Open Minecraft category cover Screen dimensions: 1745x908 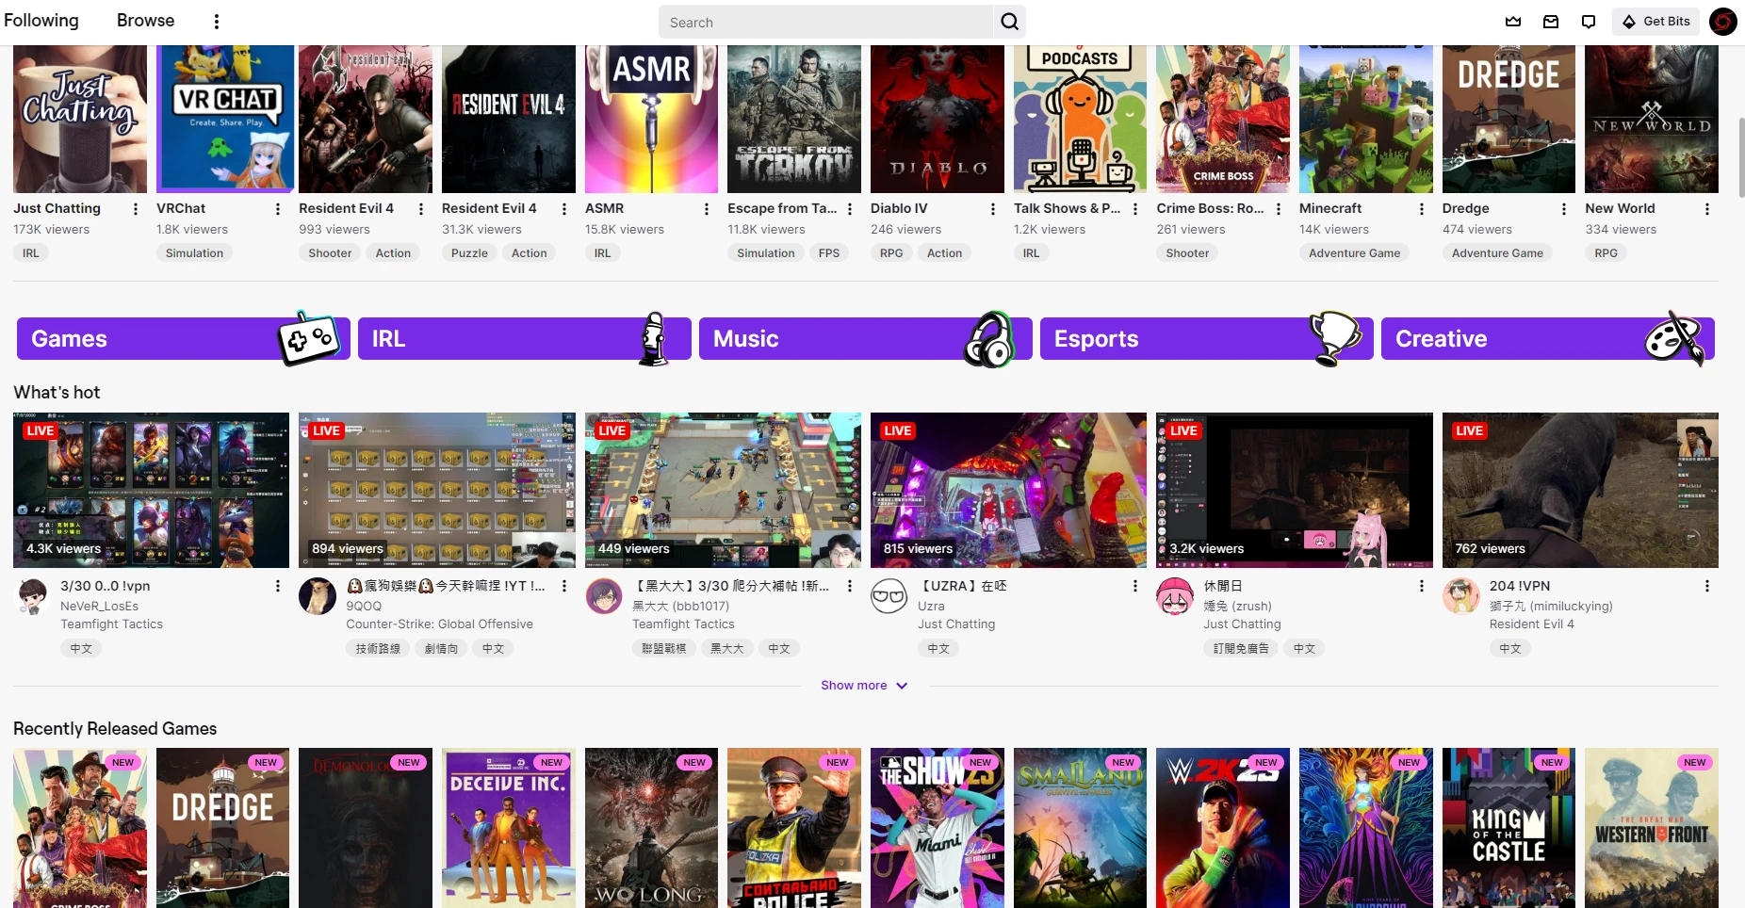click(x=1366, y=119)
